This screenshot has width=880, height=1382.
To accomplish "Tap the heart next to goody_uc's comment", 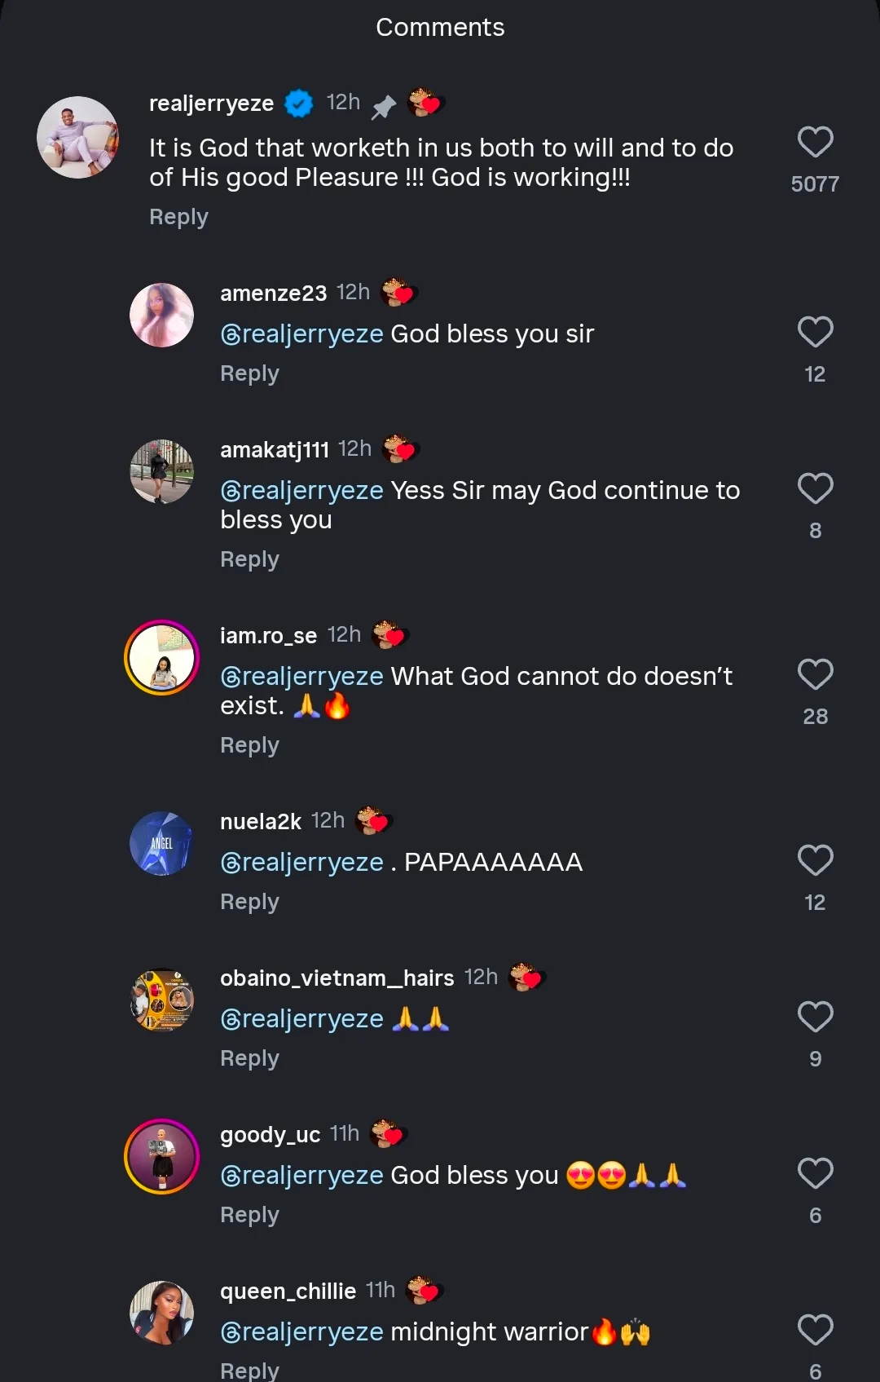I will (x=815, y=1174).
